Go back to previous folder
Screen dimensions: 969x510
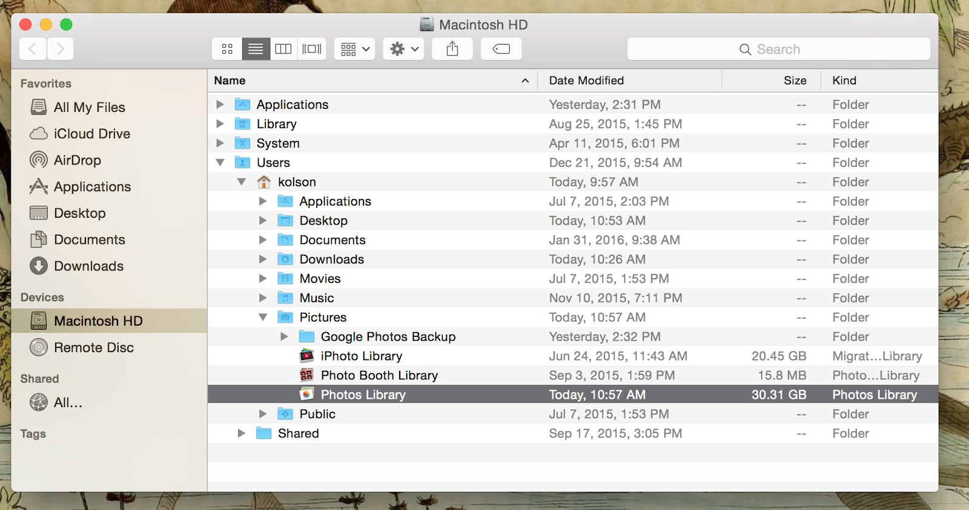click(x=33, y=49)
